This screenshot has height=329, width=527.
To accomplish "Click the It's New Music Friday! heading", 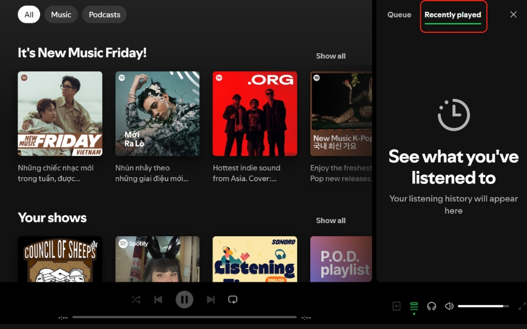I will pos(82,53).
